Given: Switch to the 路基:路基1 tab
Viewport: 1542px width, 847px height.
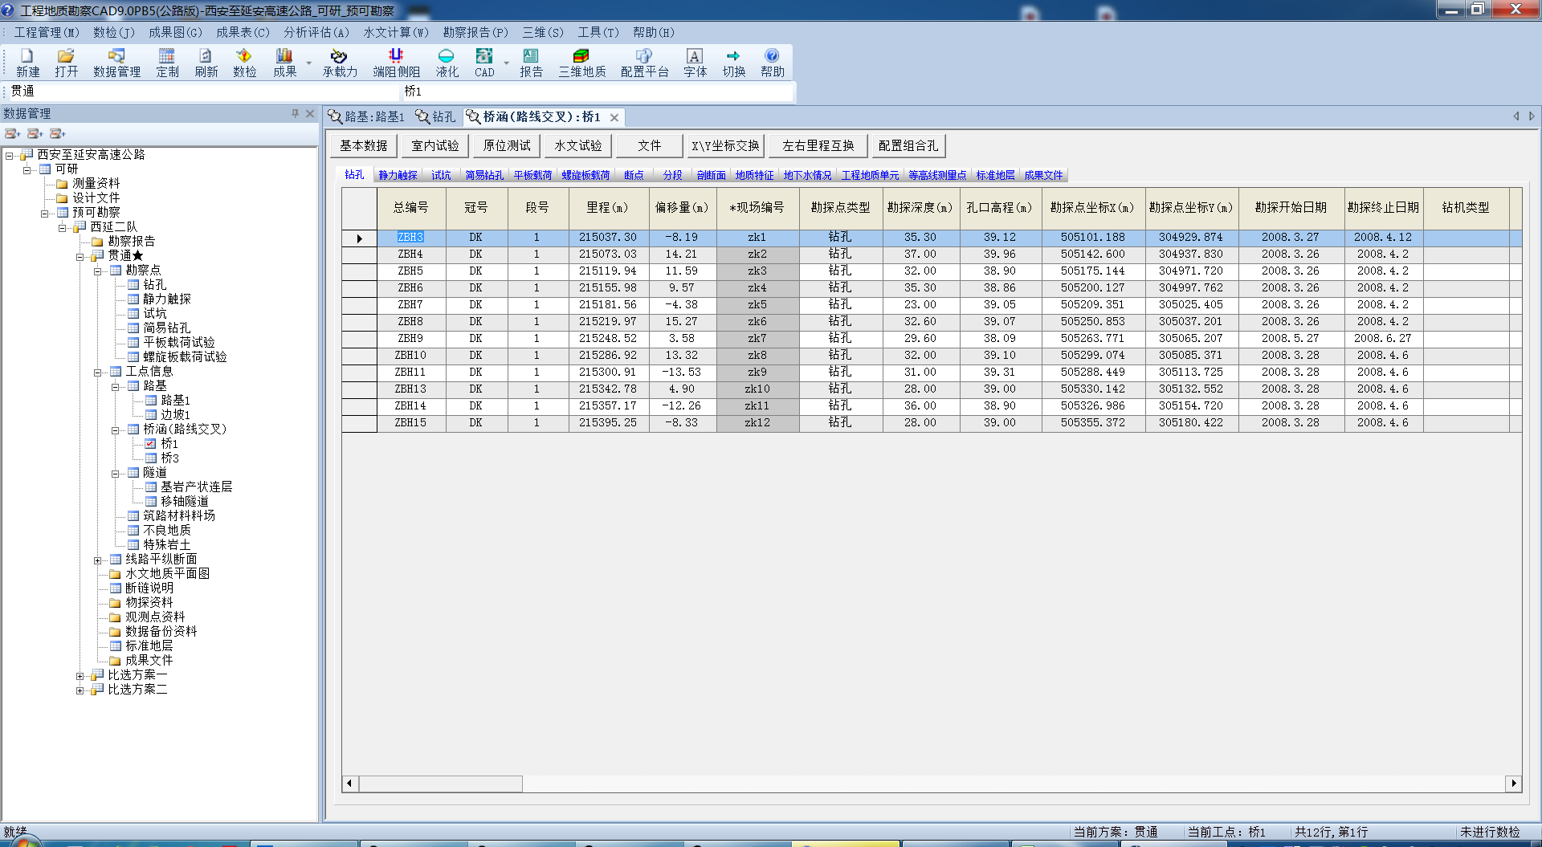Looking at the screenshot, I should click(x=367, y=117).
